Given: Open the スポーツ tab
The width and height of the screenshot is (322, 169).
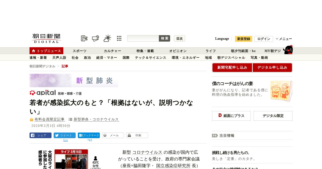Looking at the screenshot, I should [79, 51].
